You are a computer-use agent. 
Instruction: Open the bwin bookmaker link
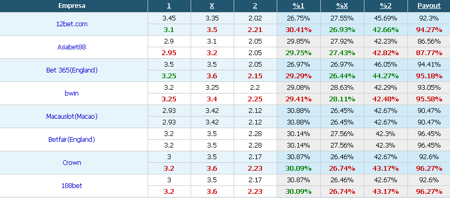click(72, 93)
